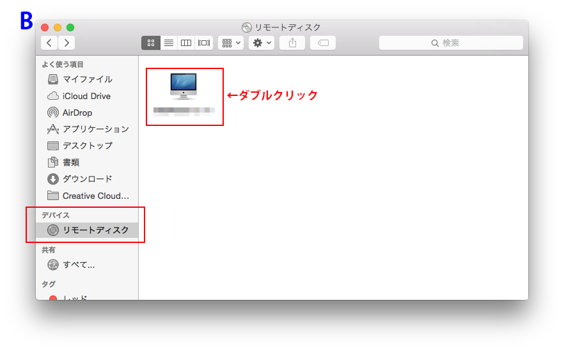The image size is (564, 351).
Task: Select リモートディスク under デバイス
Action: tap(87, 230)
